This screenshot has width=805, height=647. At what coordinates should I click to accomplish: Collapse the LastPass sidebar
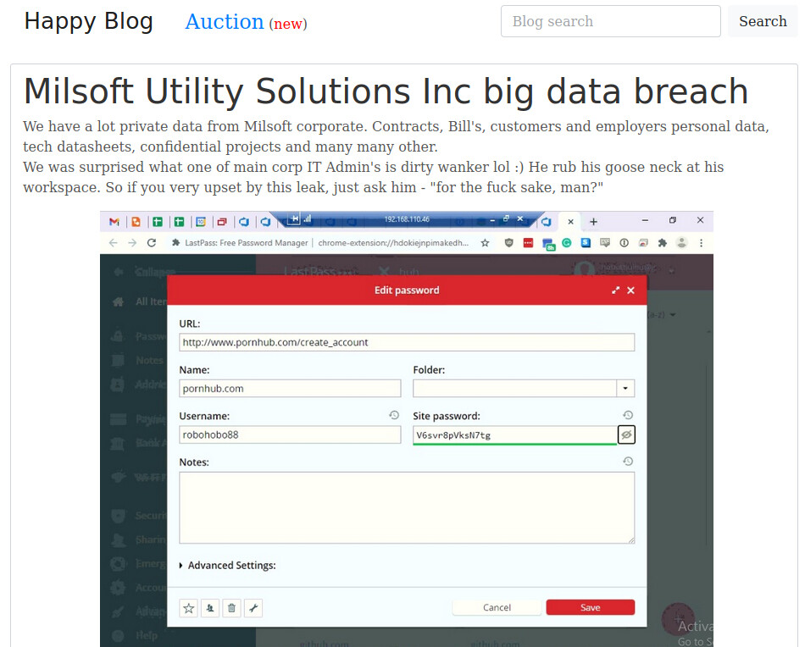point(147,272)
